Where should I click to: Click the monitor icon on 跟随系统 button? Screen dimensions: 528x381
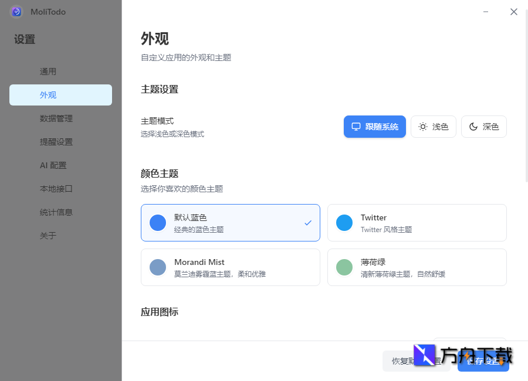click(x=356, y=126)
